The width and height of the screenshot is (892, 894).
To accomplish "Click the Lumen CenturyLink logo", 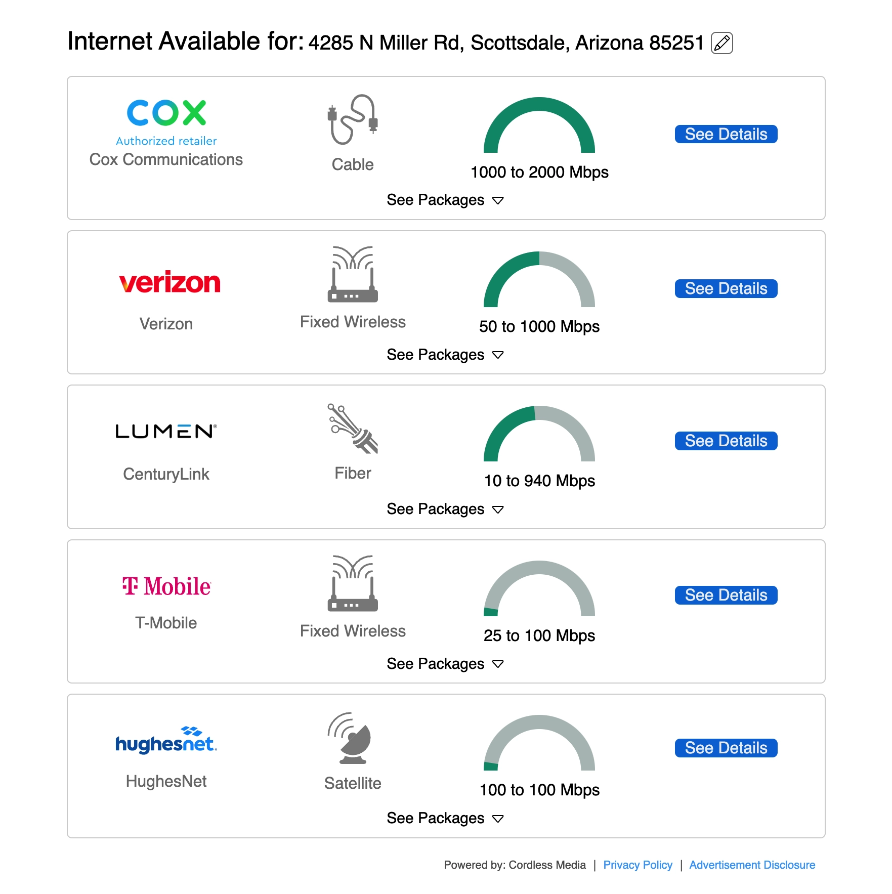I will 166,431.
